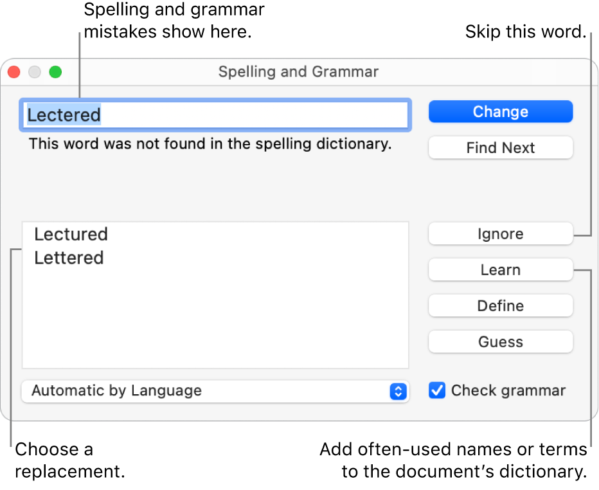The width and height of the screenshot is (599, 490).
Task: Click the gray minimize window button
Action: tap(35, 72)
